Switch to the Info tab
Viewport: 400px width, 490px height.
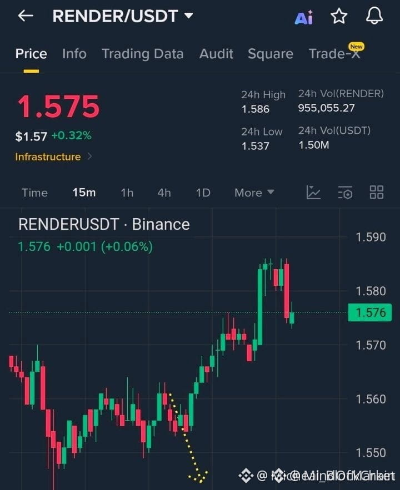click(x=74, y=54)
